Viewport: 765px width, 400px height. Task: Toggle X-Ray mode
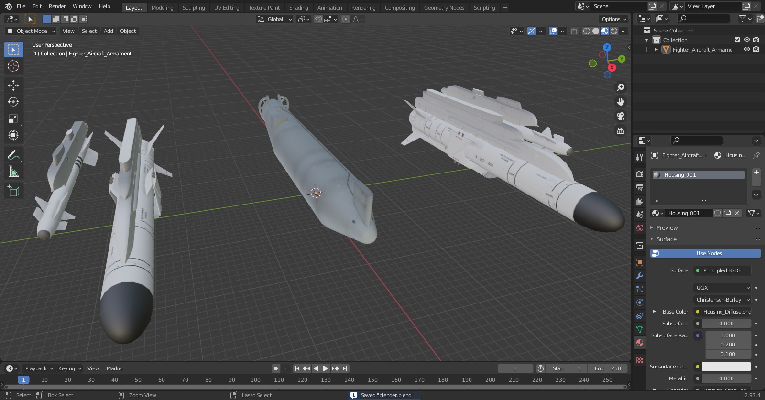[x=574, y=31]
